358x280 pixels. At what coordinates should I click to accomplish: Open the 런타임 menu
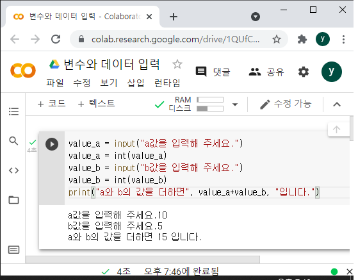pyautogui.click(x=167, y=83)
